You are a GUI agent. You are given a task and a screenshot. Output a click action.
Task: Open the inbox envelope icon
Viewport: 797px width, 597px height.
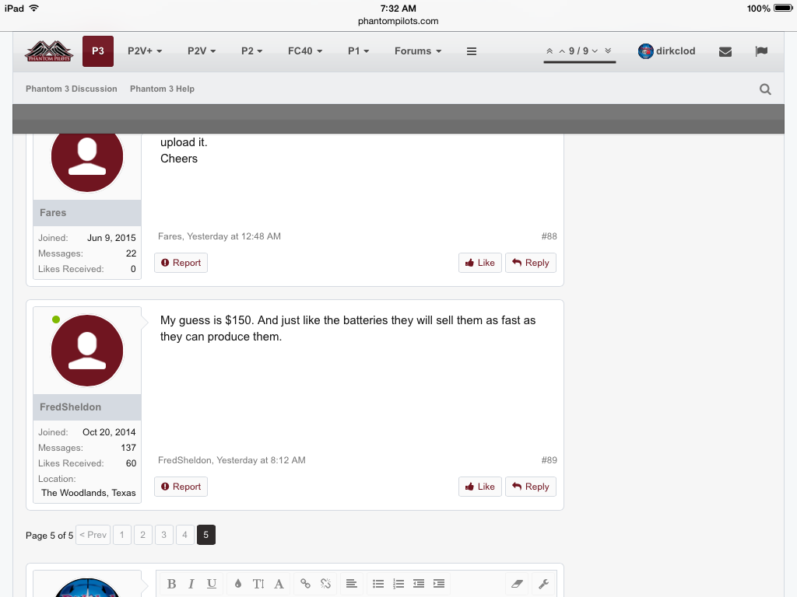coord(725,51)
